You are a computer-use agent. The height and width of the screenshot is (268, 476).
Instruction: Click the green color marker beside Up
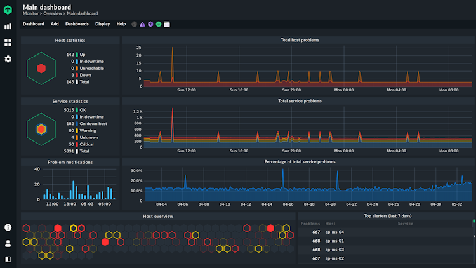point(77,55)
